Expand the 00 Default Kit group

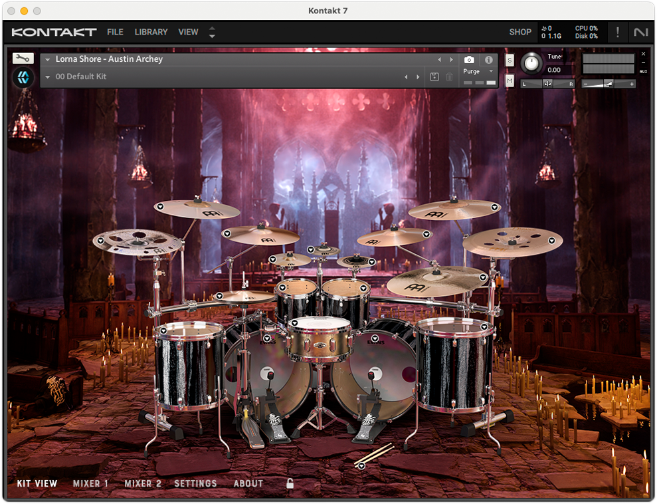coord(47,76)
